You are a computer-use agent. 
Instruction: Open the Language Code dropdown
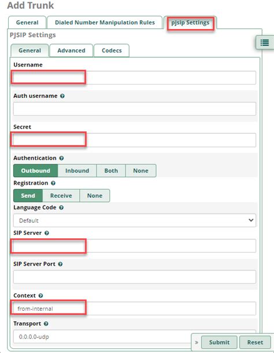click(x=135, y=220)
